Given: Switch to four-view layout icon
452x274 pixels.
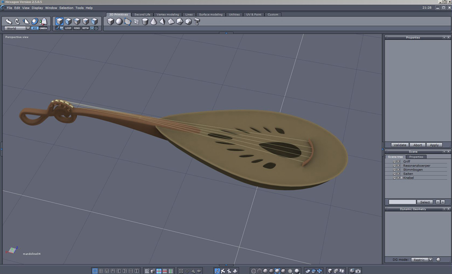Looking at the screenshot, I should pos(101,271).
